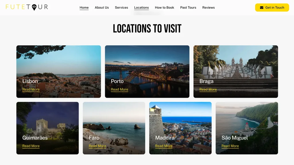Click Read More for Porto

coord(119,89)
